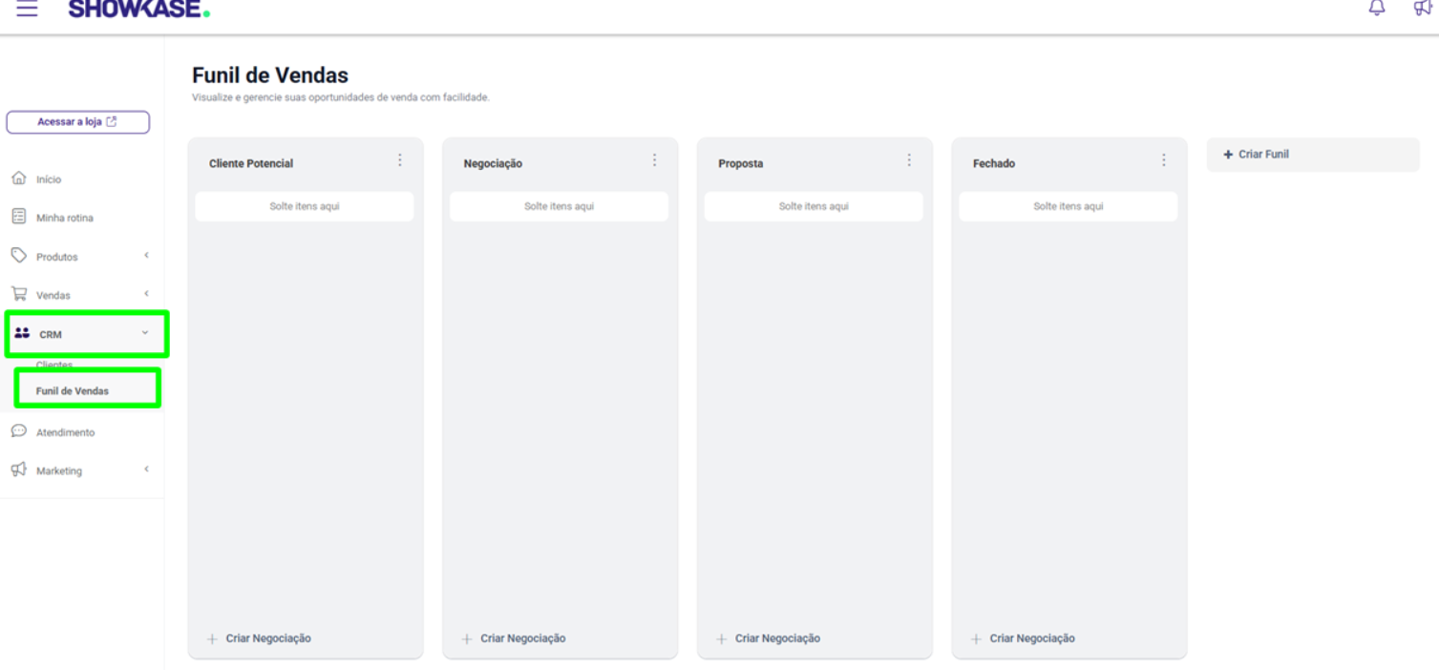Screen dimensions: 1439x670
Task: Open Minha rotina from sidebar
Action: pos(64,218)
